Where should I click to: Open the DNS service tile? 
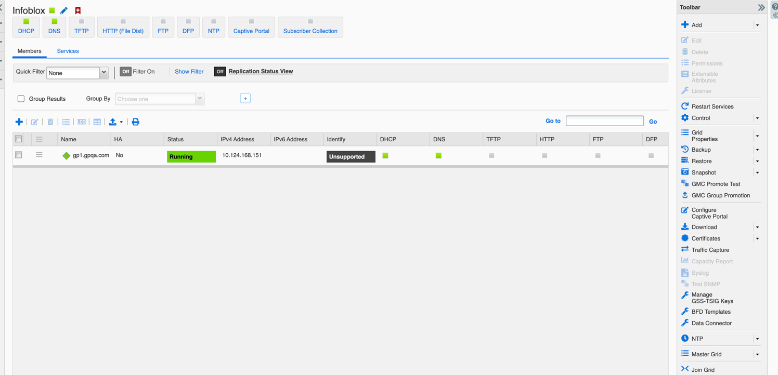tap(54, 27)
